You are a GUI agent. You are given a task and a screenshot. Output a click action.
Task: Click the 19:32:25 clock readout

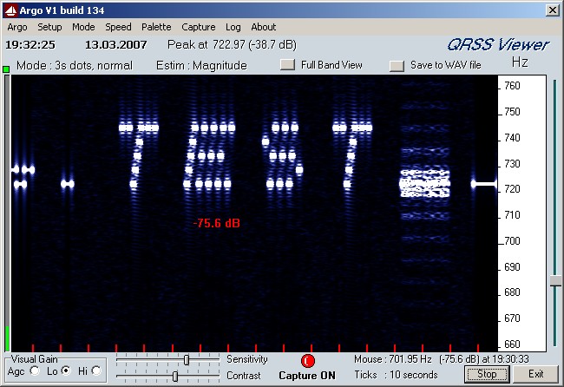pyautogui.click(x=30, y=45)
